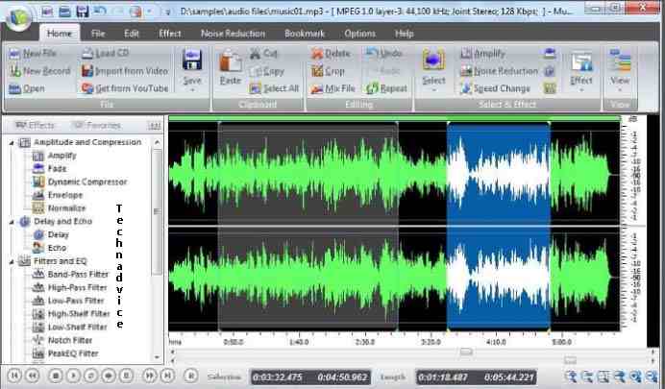Open the Customize Quick Access Toolbar dropdown
The width and height of the screenshot is (665, 389).
pyautogui.click(x=168, y=12)
